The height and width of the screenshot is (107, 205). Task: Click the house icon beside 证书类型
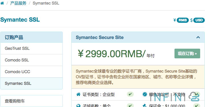click(78, 94)
